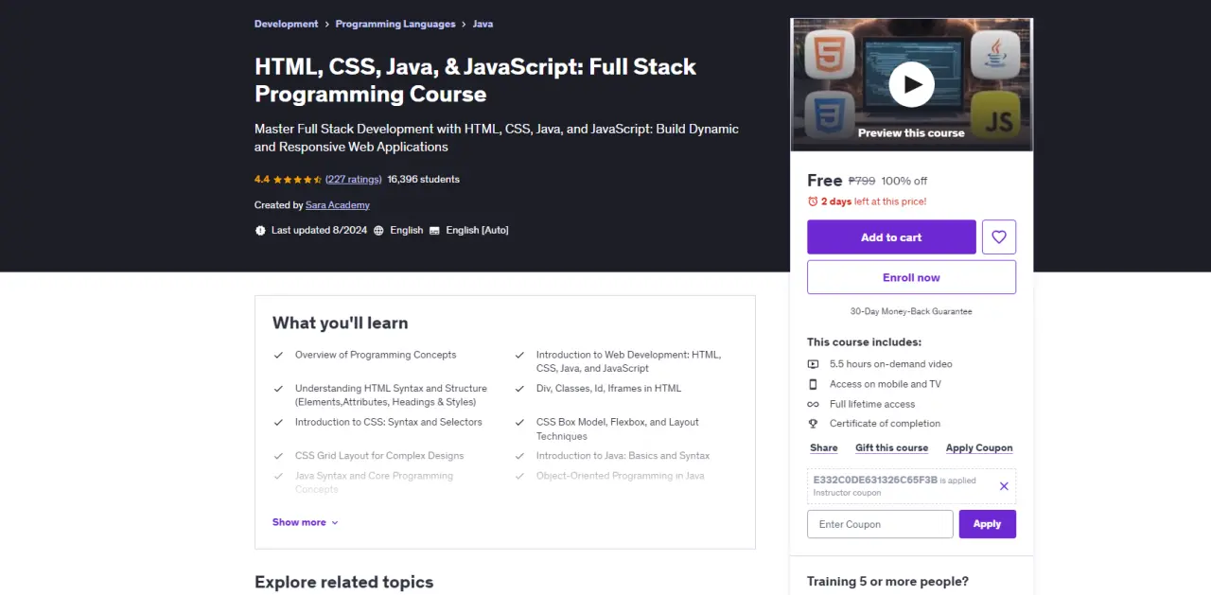
Task: Click the last updated info icon
Action: click(260, 230)
